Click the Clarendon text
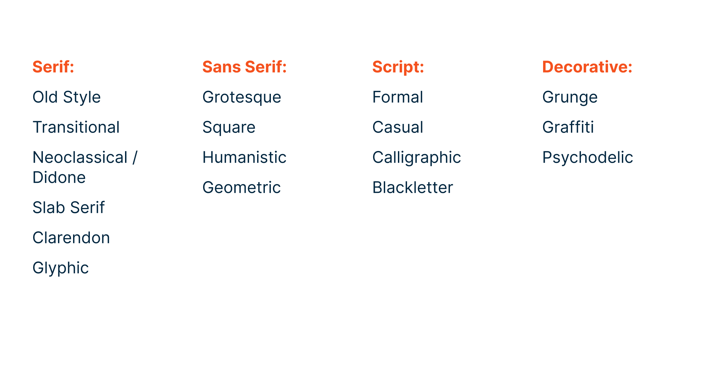This screenshot has height=367, width=704. pos(71,238)
